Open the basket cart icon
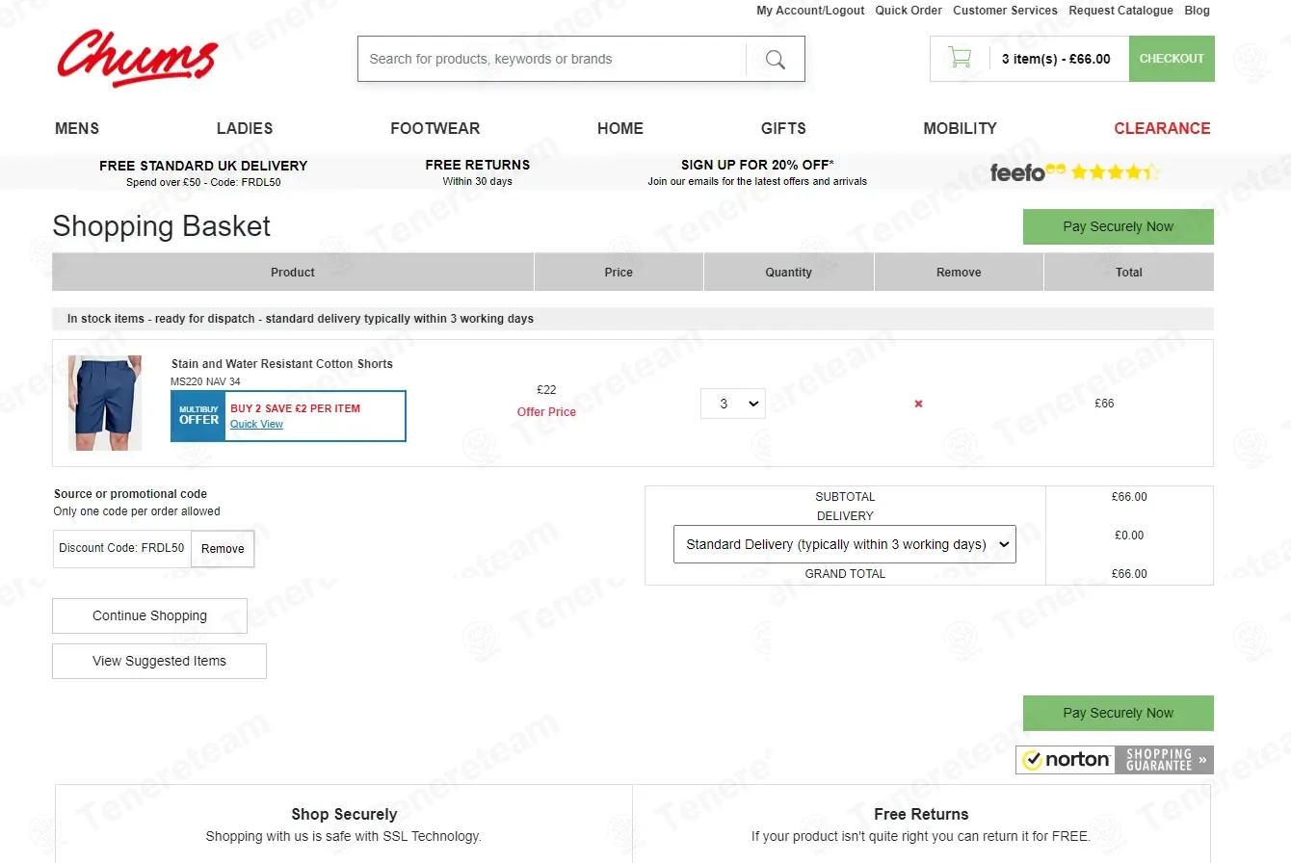Image resolution: width=1291 pixels, height=863 pixels. (x=960, y=58)
